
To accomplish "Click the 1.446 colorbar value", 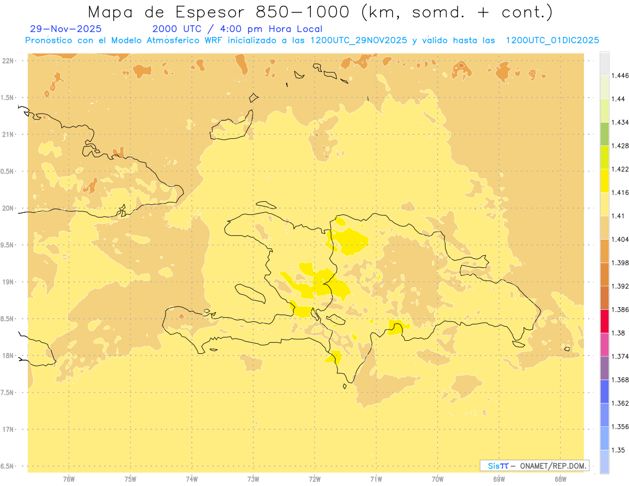I will click(x=620, y=75).
